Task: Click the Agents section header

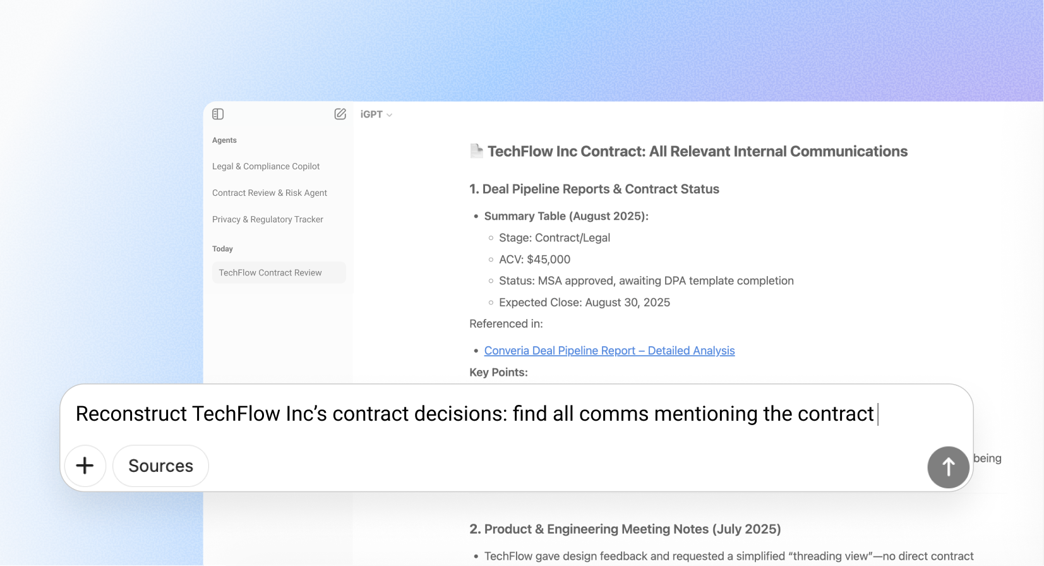Action: (224, 140)
